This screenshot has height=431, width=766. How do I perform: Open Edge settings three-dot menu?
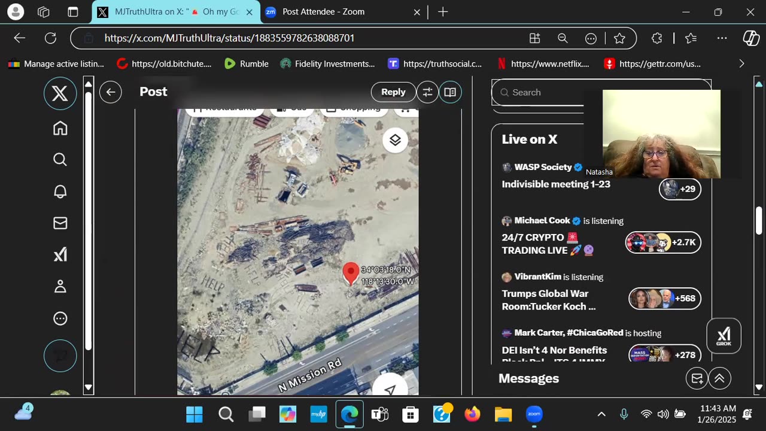(722, 38)
